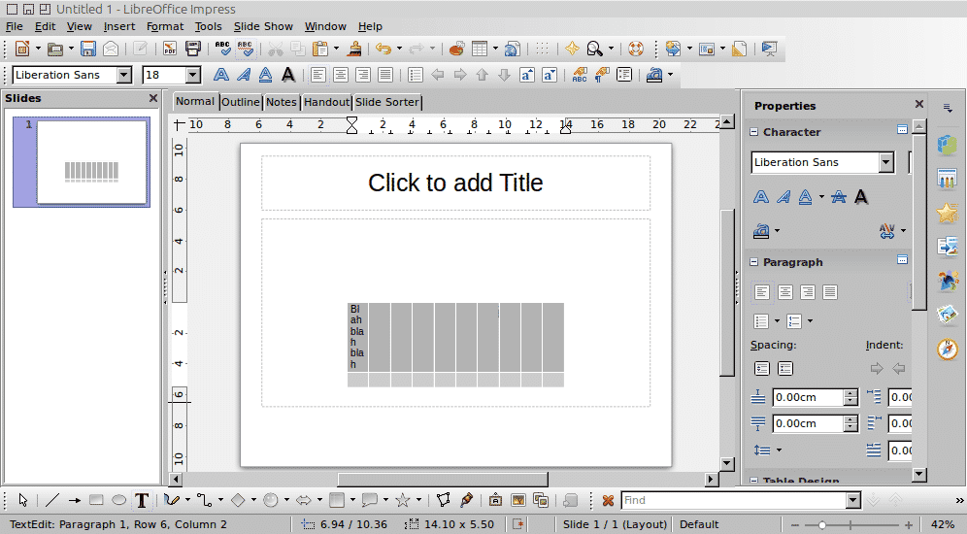The height and width of the screenshot is (534, 967).
Task: Switch to the Slide Sorter tab
Action: coord(387,102)
